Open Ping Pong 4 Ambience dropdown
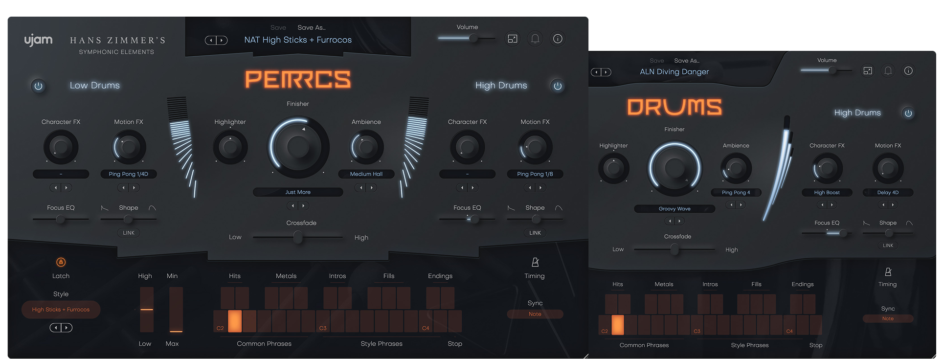 (736, 193)
